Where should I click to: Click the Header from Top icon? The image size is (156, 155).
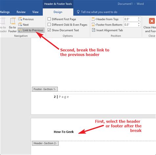[93, 19]
